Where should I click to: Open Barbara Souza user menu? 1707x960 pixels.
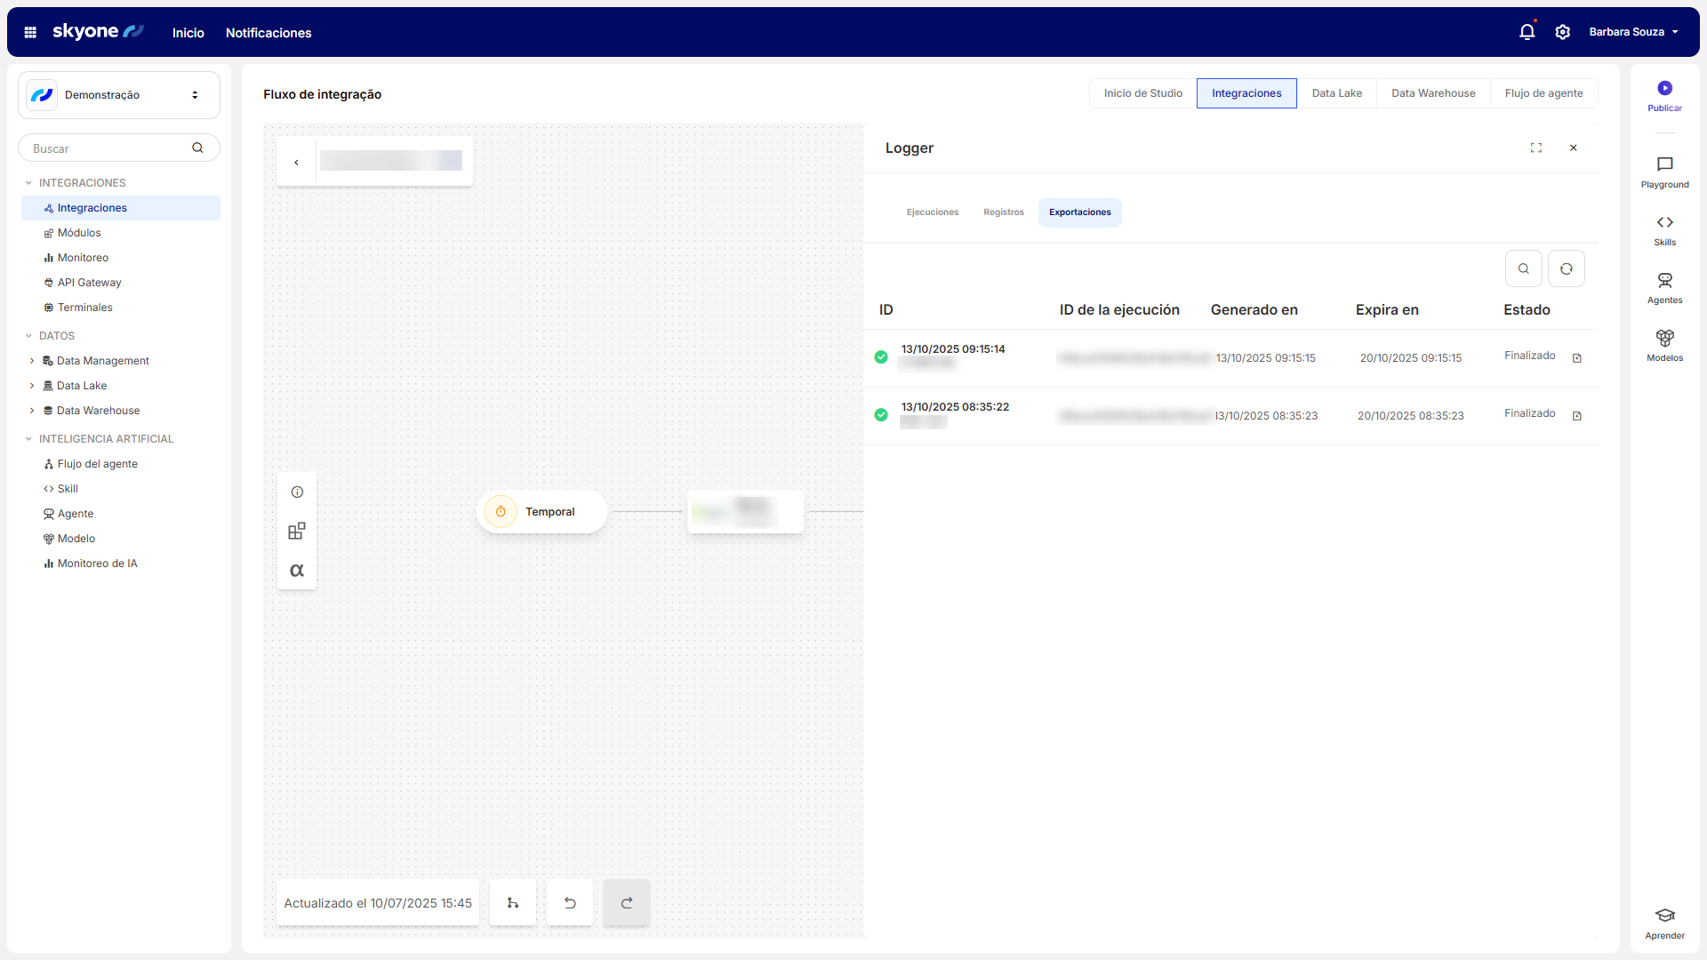tap(1633, 32)
